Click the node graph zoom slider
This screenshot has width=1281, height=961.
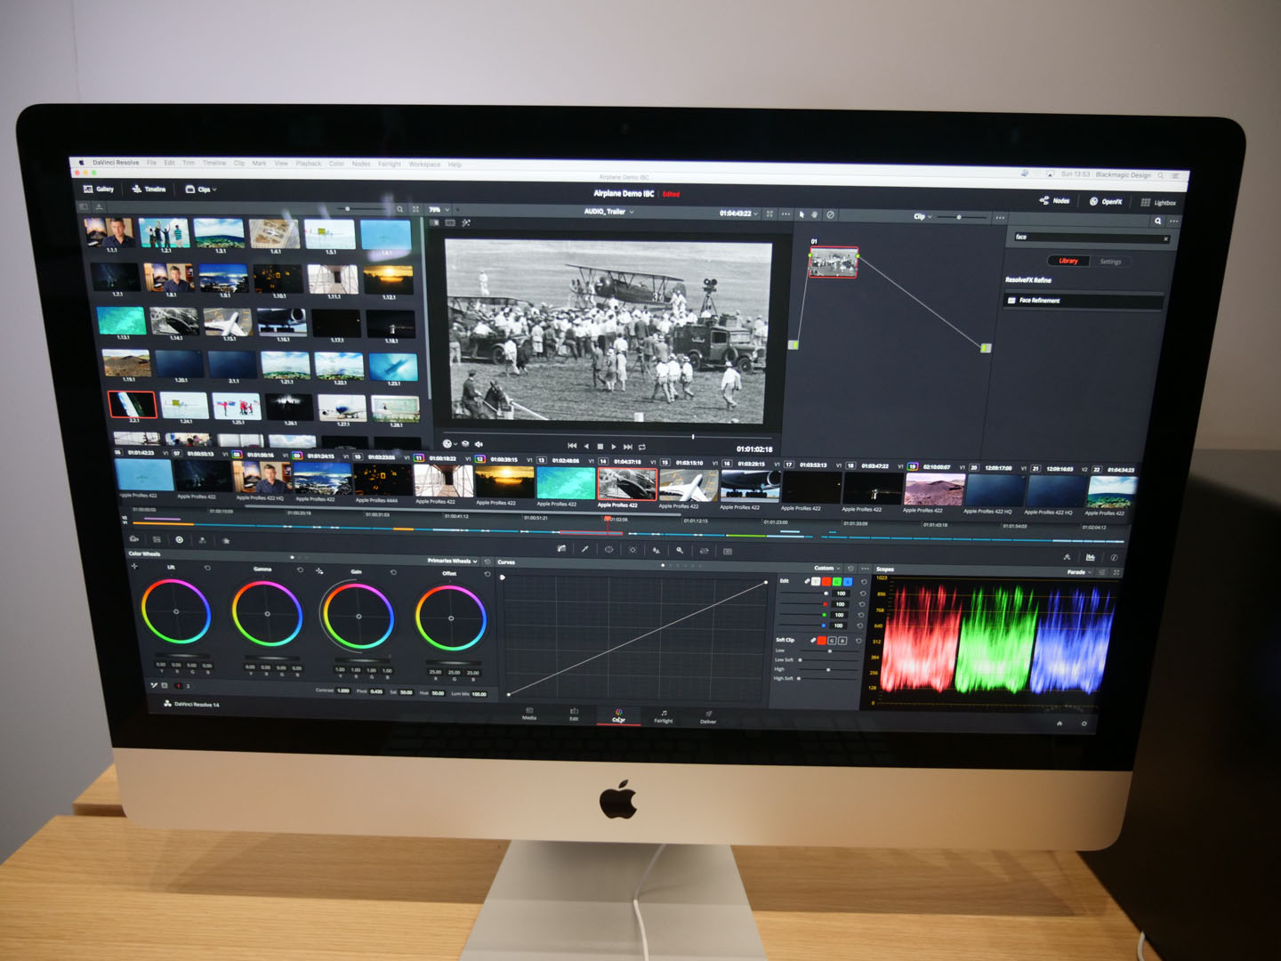958,217
